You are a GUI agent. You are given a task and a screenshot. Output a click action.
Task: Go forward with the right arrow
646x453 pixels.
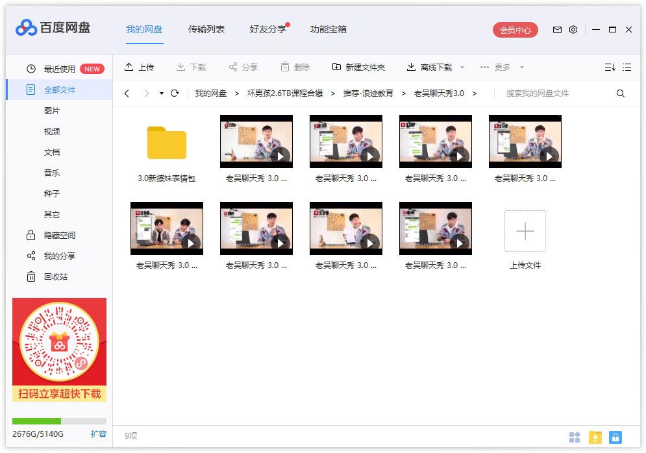click(146, 93)
